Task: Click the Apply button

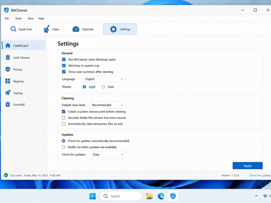Action: (248, 165)
